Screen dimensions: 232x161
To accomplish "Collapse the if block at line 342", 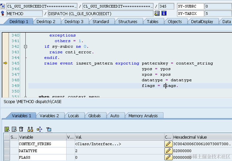I will point(26,47).
